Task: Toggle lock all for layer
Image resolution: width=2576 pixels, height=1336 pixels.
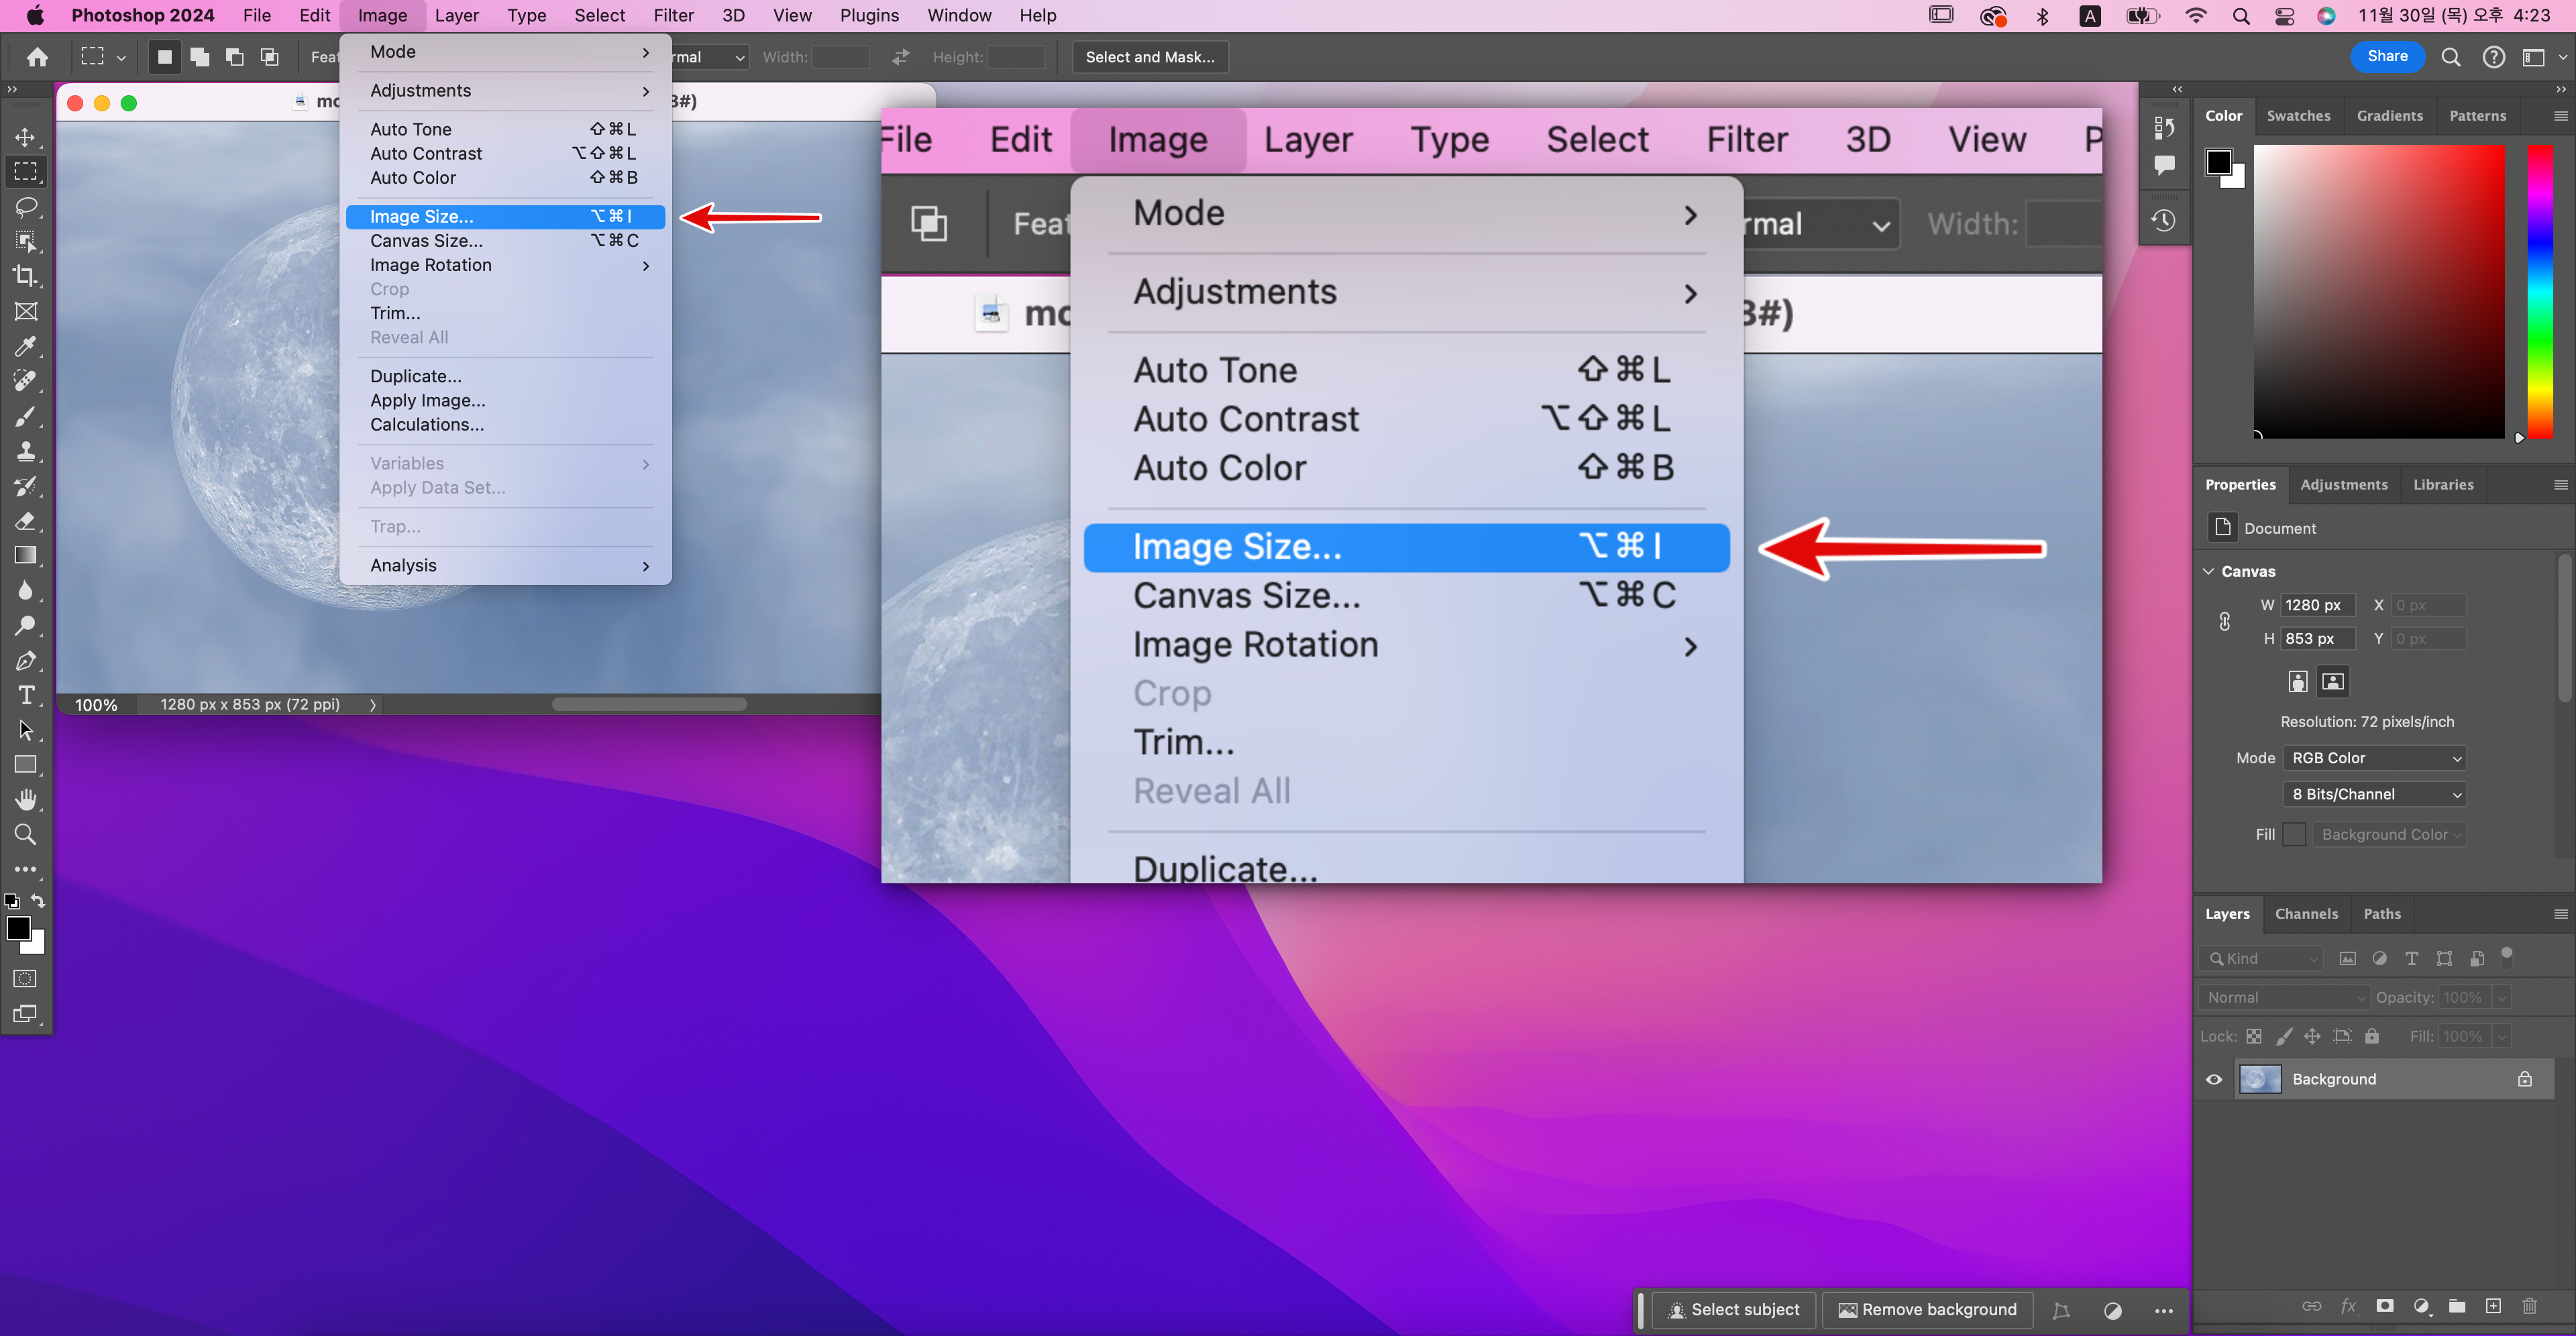Action: click(2372, 1037)
